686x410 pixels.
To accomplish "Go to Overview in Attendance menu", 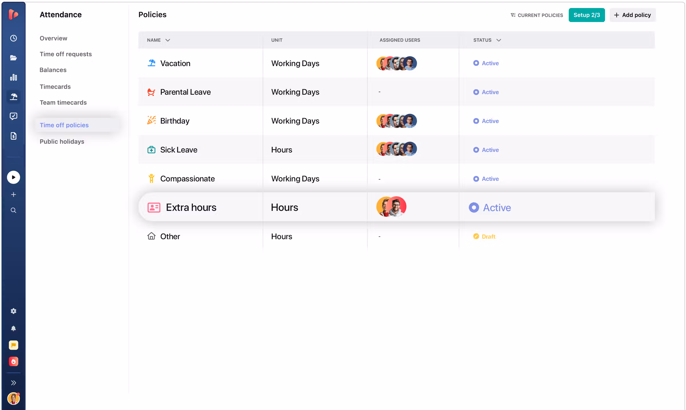I will (x=53, y=38).
